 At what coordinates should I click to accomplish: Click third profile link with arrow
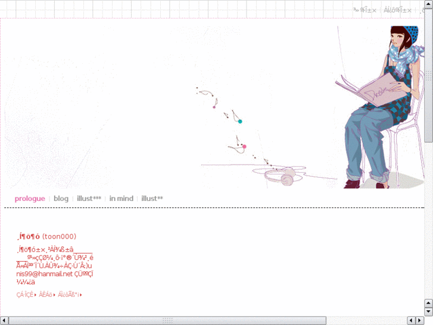click(x=70, y=295)
